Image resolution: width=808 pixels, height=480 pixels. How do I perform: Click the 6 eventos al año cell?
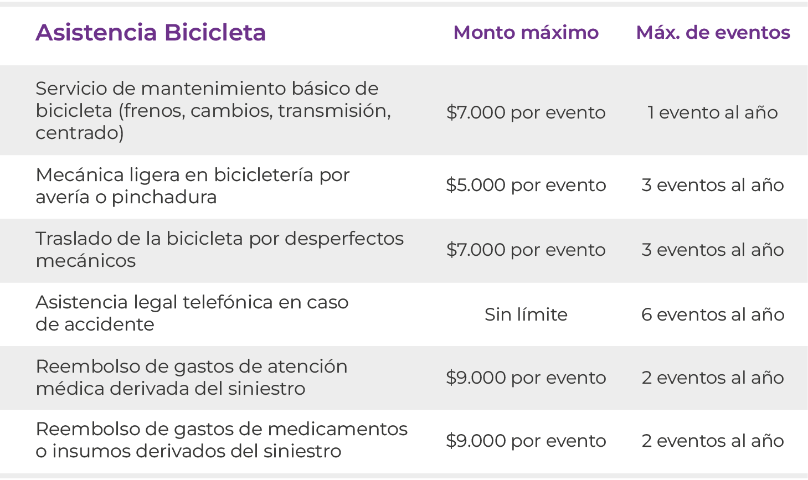click(x=713, y=314)
